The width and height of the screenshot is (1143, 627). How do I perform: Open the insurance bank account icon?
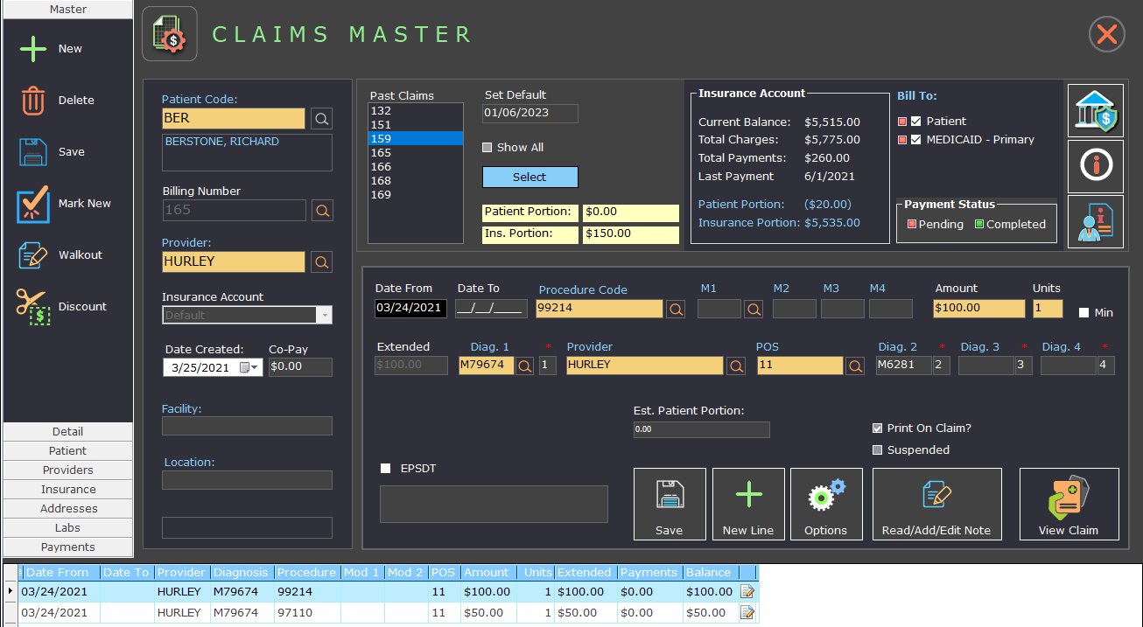coord(1095,111)
